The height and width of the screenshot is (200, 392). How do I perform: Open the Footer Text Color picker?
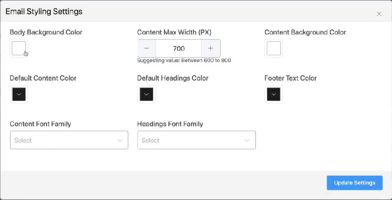273,94
